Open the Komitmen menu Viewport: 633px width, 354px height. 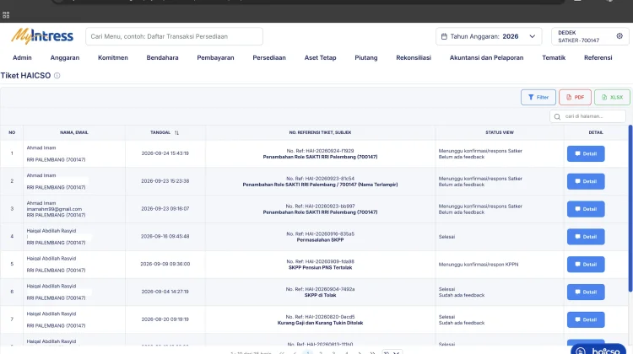113,57
